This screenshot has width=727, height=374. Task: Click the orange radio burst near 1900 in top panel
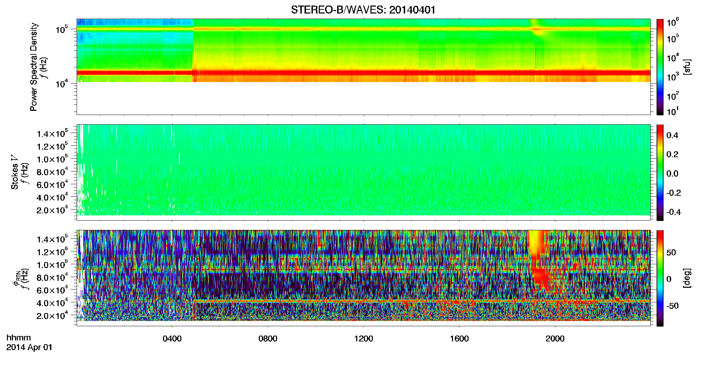point(537,30)
